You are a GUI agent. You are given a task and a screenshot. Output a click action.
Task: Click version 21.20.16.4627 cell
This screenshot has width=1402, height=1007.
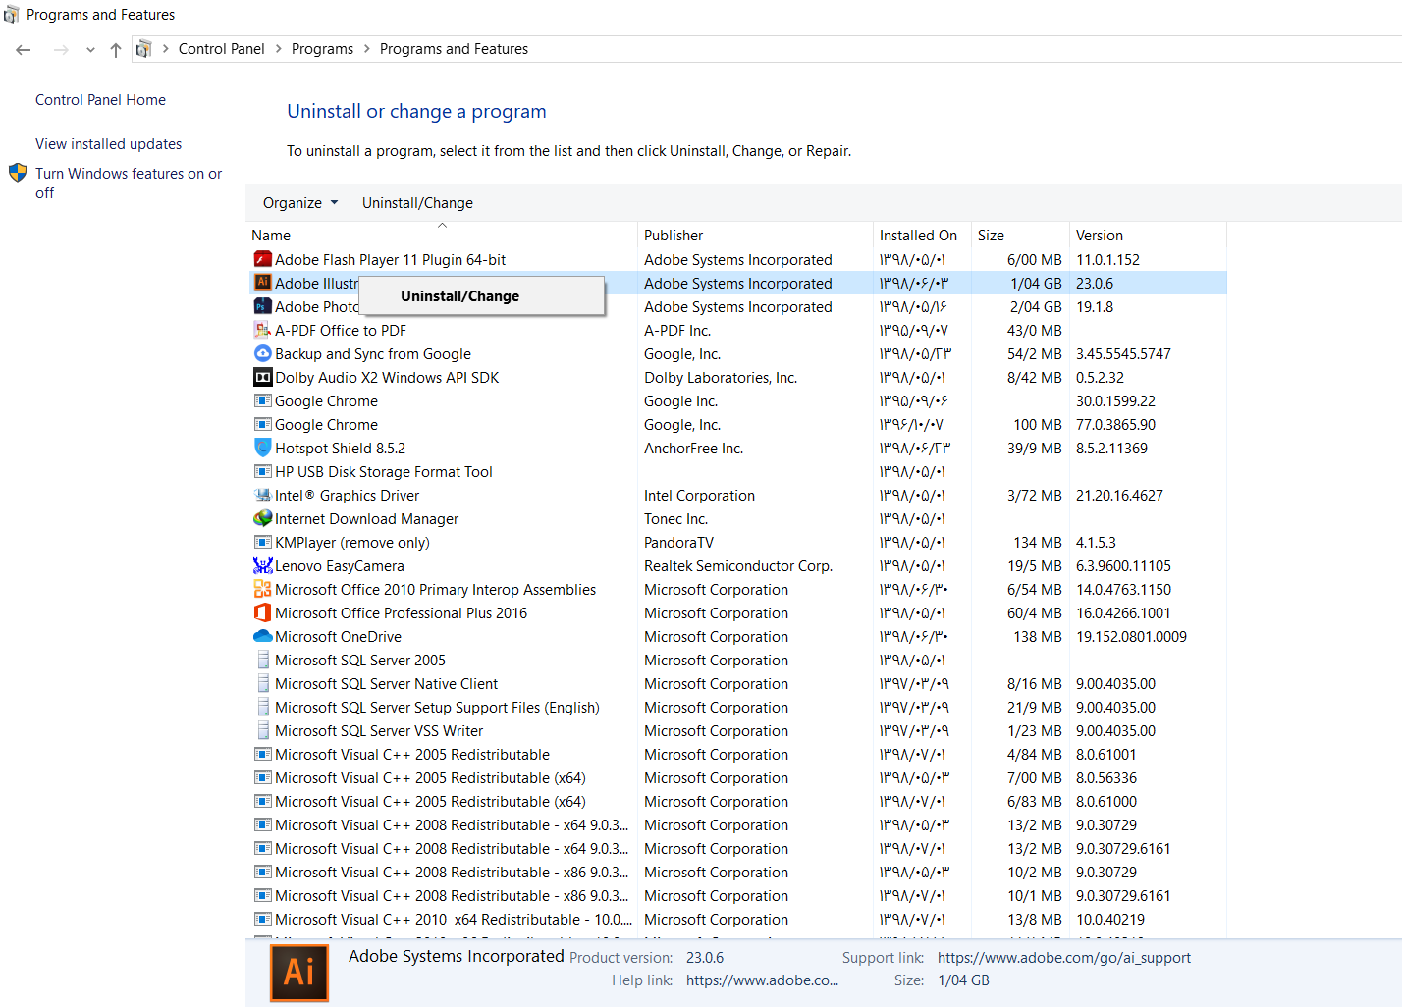pos(1119,496)
